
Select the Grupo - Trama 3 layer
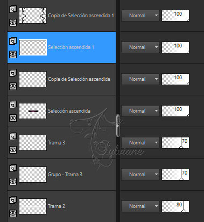click(x=61, y=175)
